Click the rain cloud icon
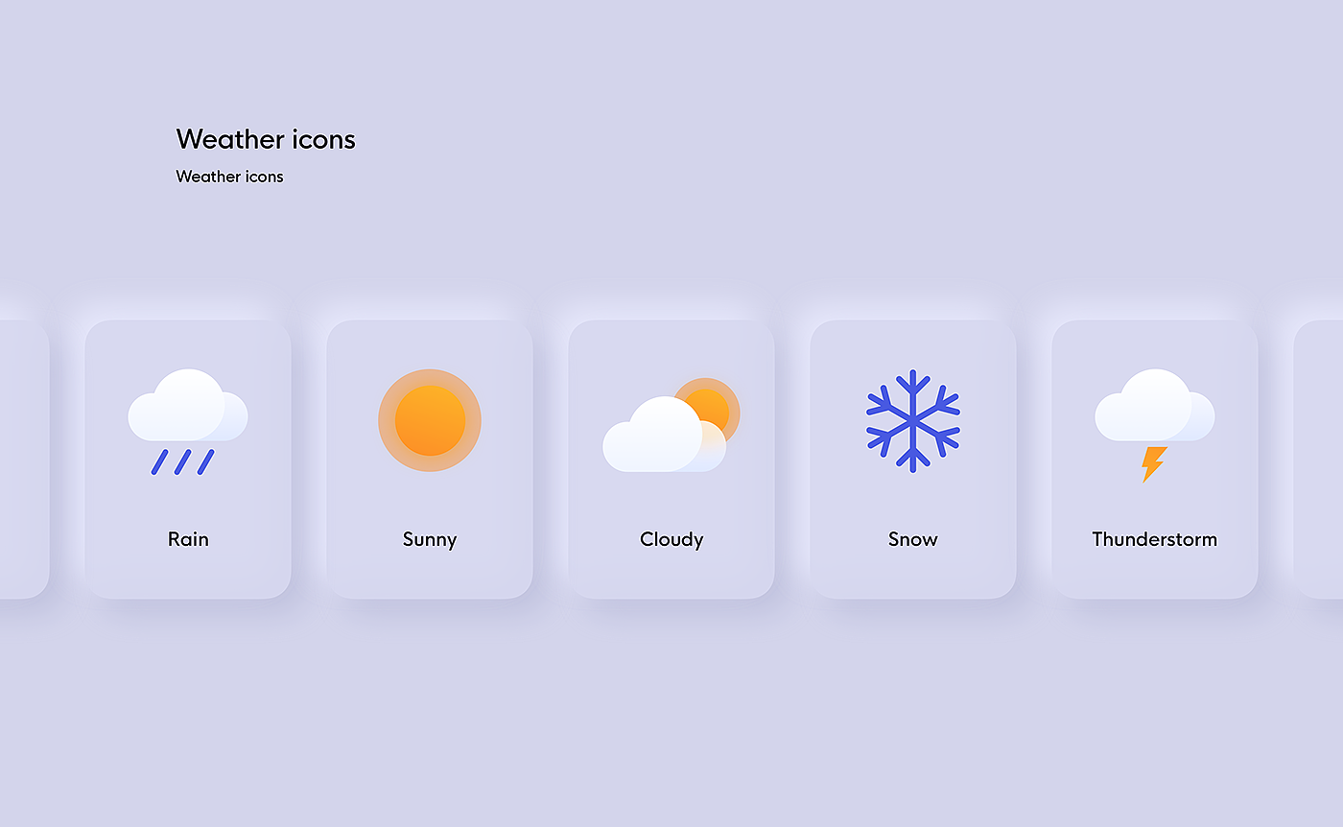Screen dimensions: 1343x827 pos(187,407)
